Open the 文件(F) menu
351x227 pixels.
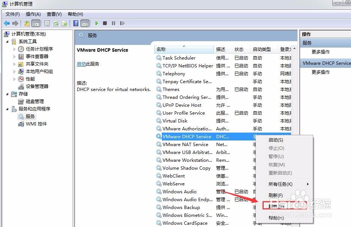tap(12, 14)
